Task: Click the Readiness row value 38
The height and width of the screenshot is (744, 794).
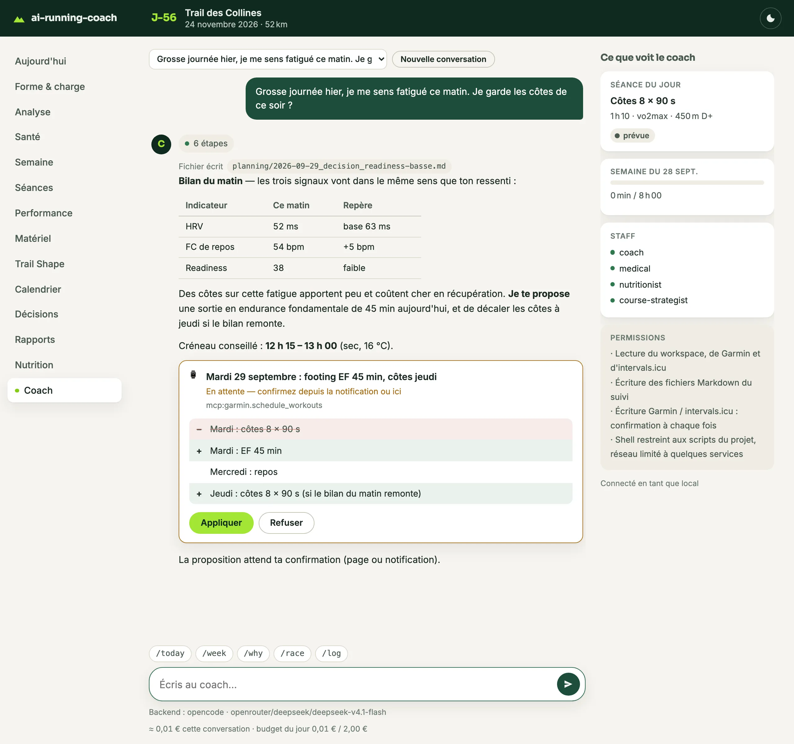Action: [x=279, y=268]
